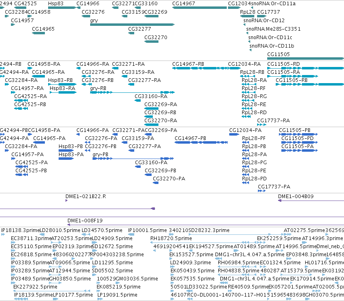Click the GM03036.5prime EST label

(137, 279)
